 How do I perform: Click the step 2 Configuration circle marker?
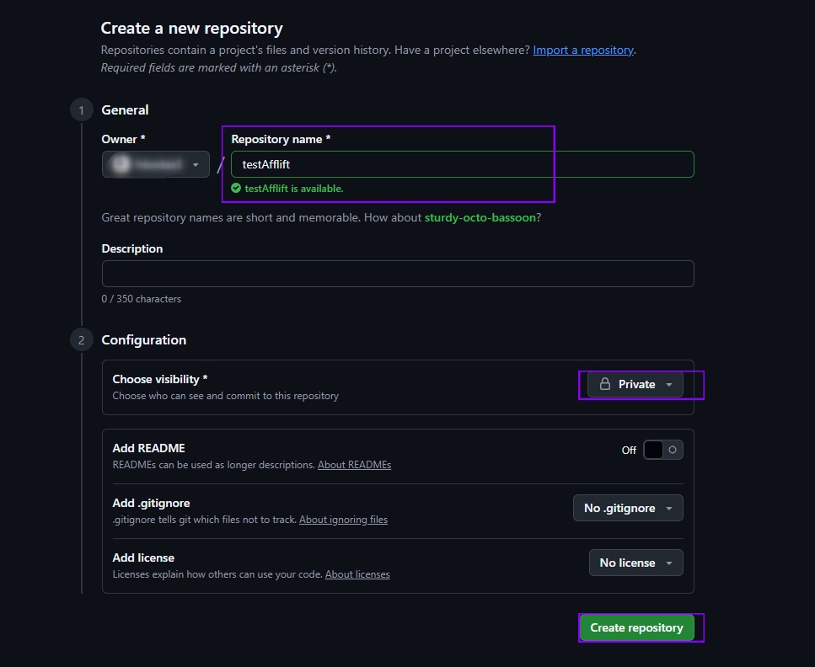coord(82,340)
